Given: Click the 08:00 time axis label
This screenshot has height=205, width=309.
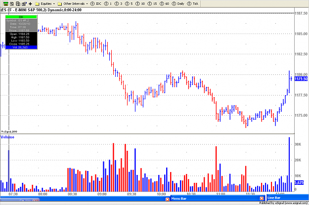Looking at the screenshot, I should (x=43, y=194).
